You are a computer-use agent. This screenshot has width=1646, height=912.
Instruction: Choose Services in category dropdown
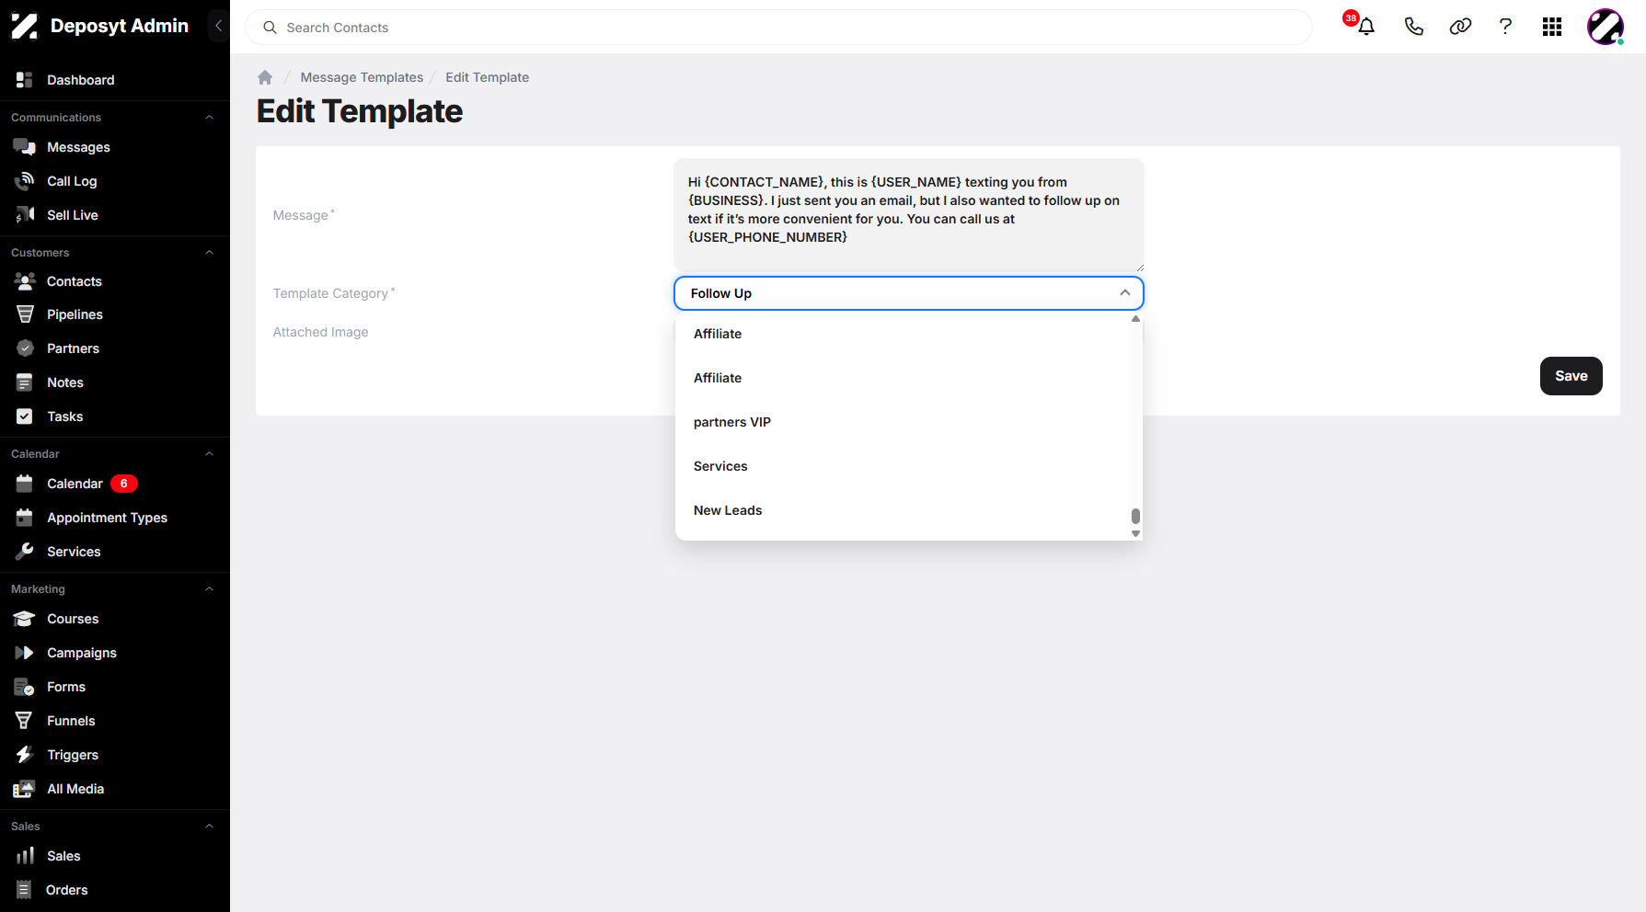click(x=903, y=466)
